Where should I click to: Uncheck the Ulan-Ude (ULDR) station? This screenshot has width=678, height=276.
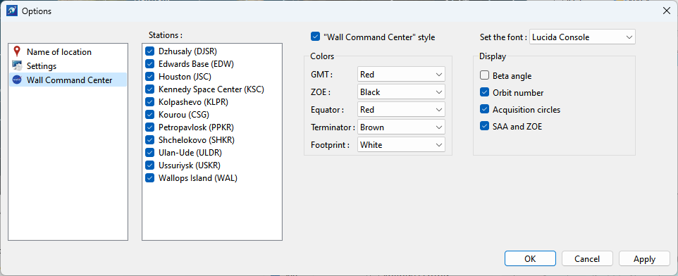click(x=150, y=153)
